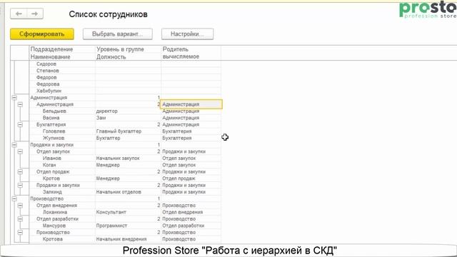
Task: Click the вычисляемое header label
Action: [x=181, y=57]
